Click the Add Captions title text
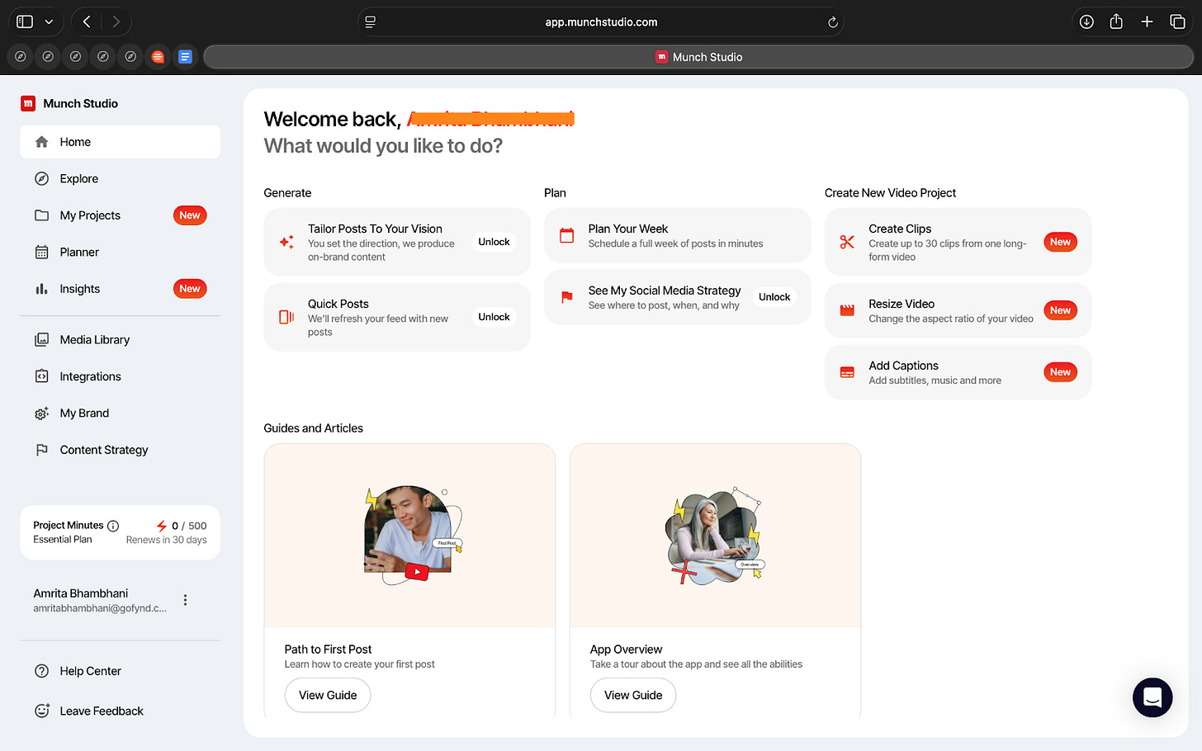The width and height of the screenshot is (1202, 751). pyautogui.click(x=903, y=366)
